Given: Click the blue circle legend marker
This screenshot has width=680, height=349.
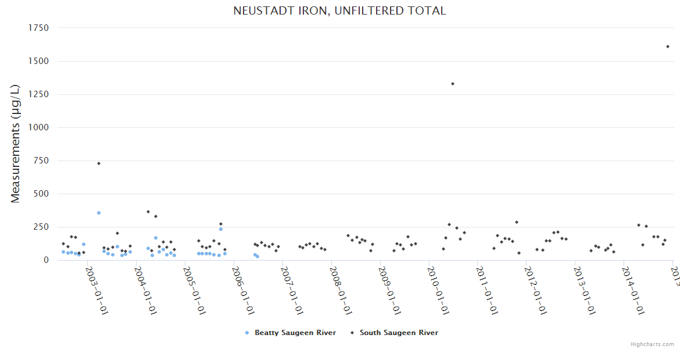Looking at the screenshot, I should pyautogui.click(x=247, y=333).
